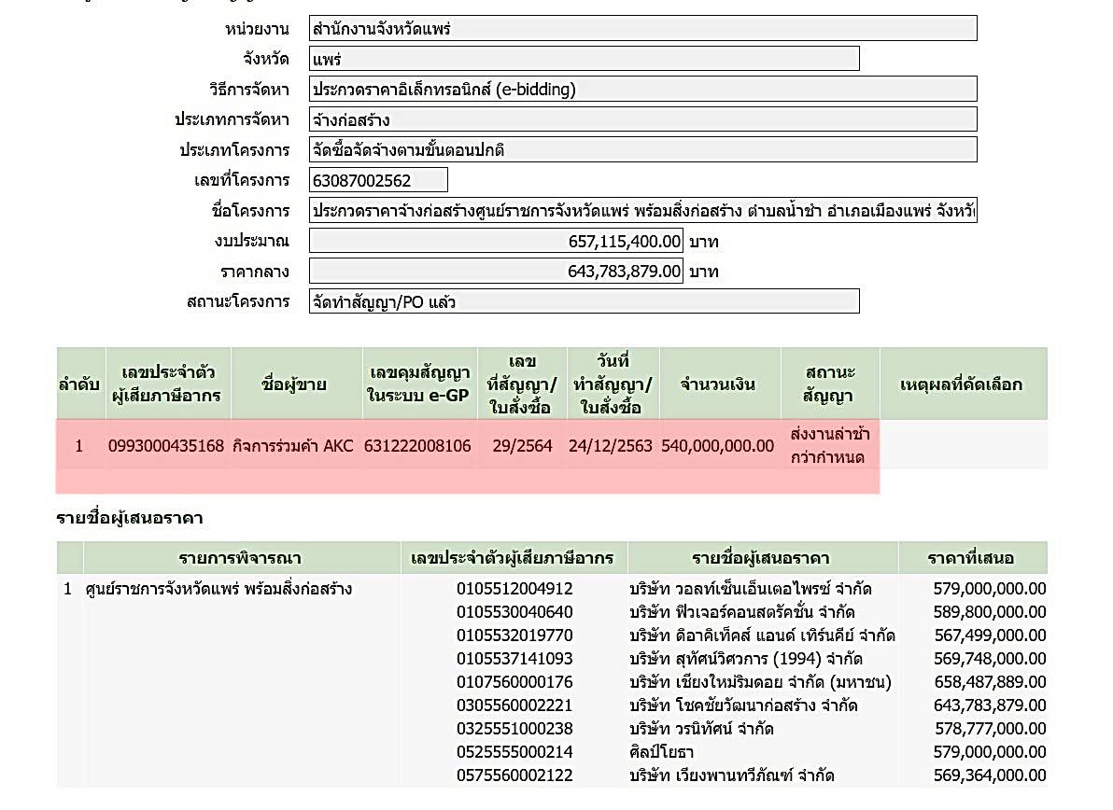This screenshot has height=810, width=1113.
Task: Click contract status ส่งงานล่าช้ากว่ากำหนด
Action: 827,446
